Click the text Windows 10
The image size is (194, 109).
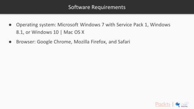pyautogui.click(x=45, y=32)
